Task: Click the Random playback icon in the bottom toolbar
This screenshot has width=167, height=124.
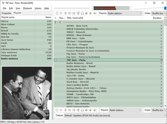Action: click(78, 110)
